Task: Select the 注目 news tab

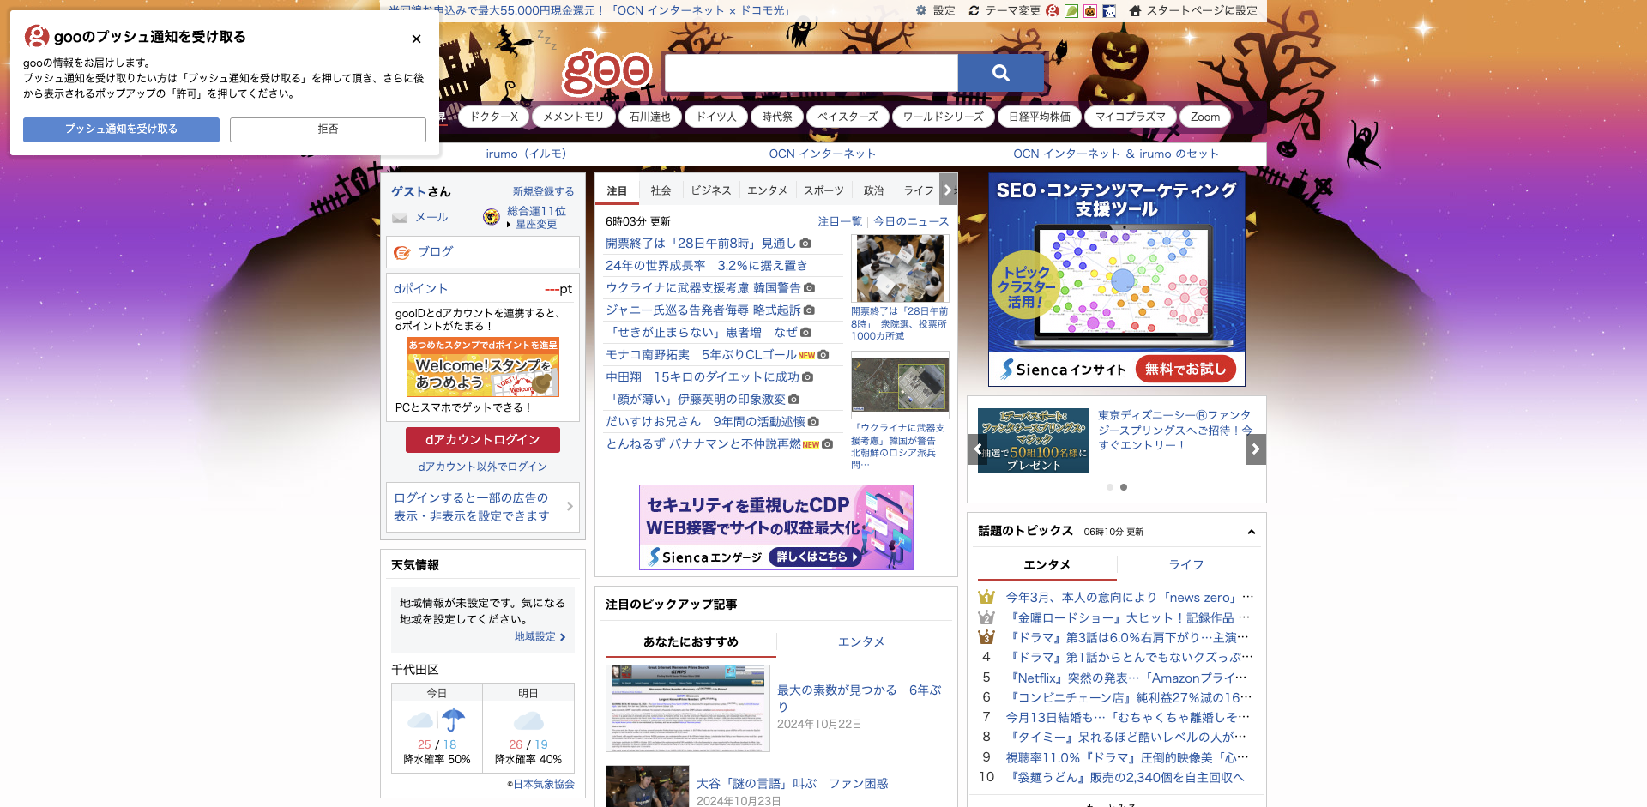Action: click(x=617, y=190)
